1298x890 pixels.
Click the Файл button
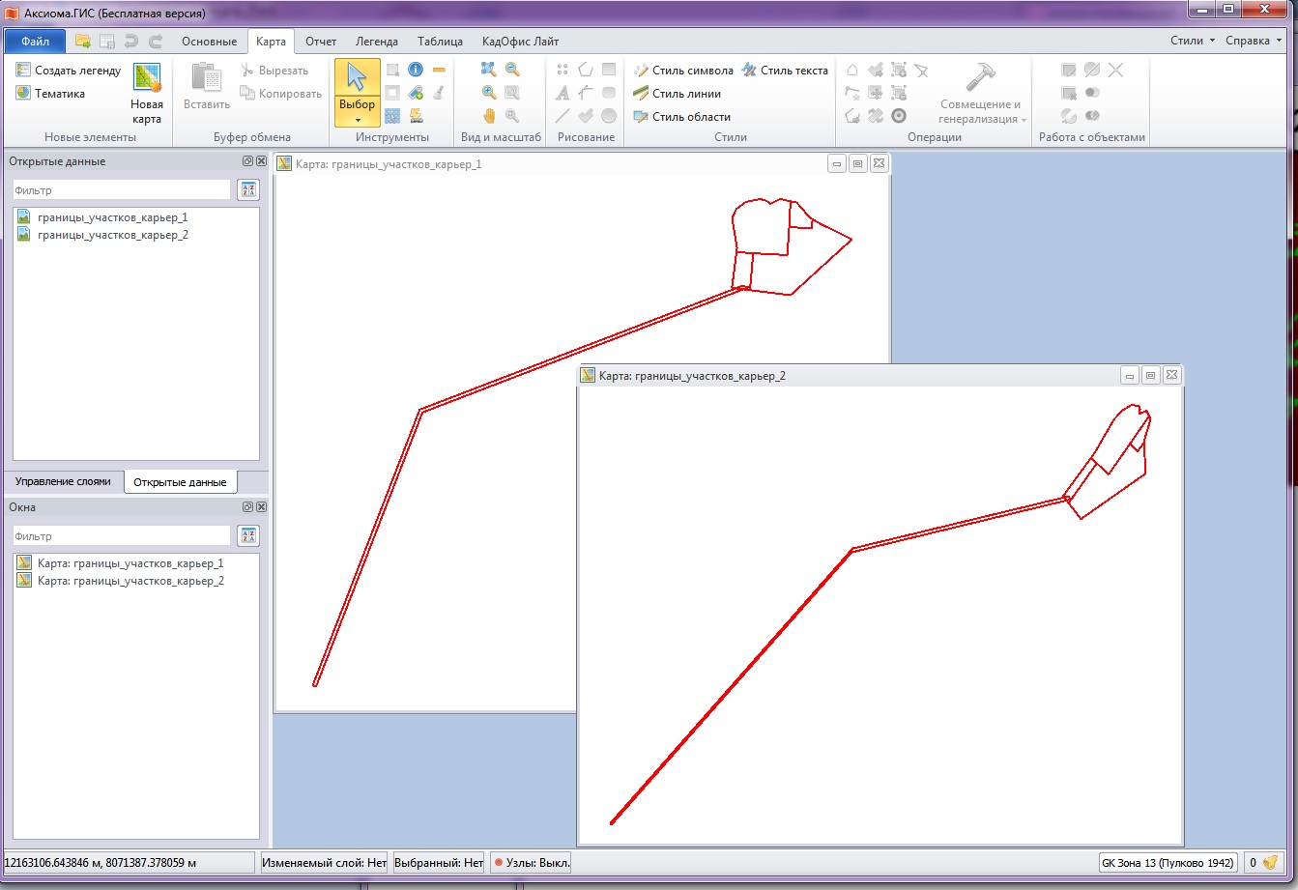tap(35, 42)
